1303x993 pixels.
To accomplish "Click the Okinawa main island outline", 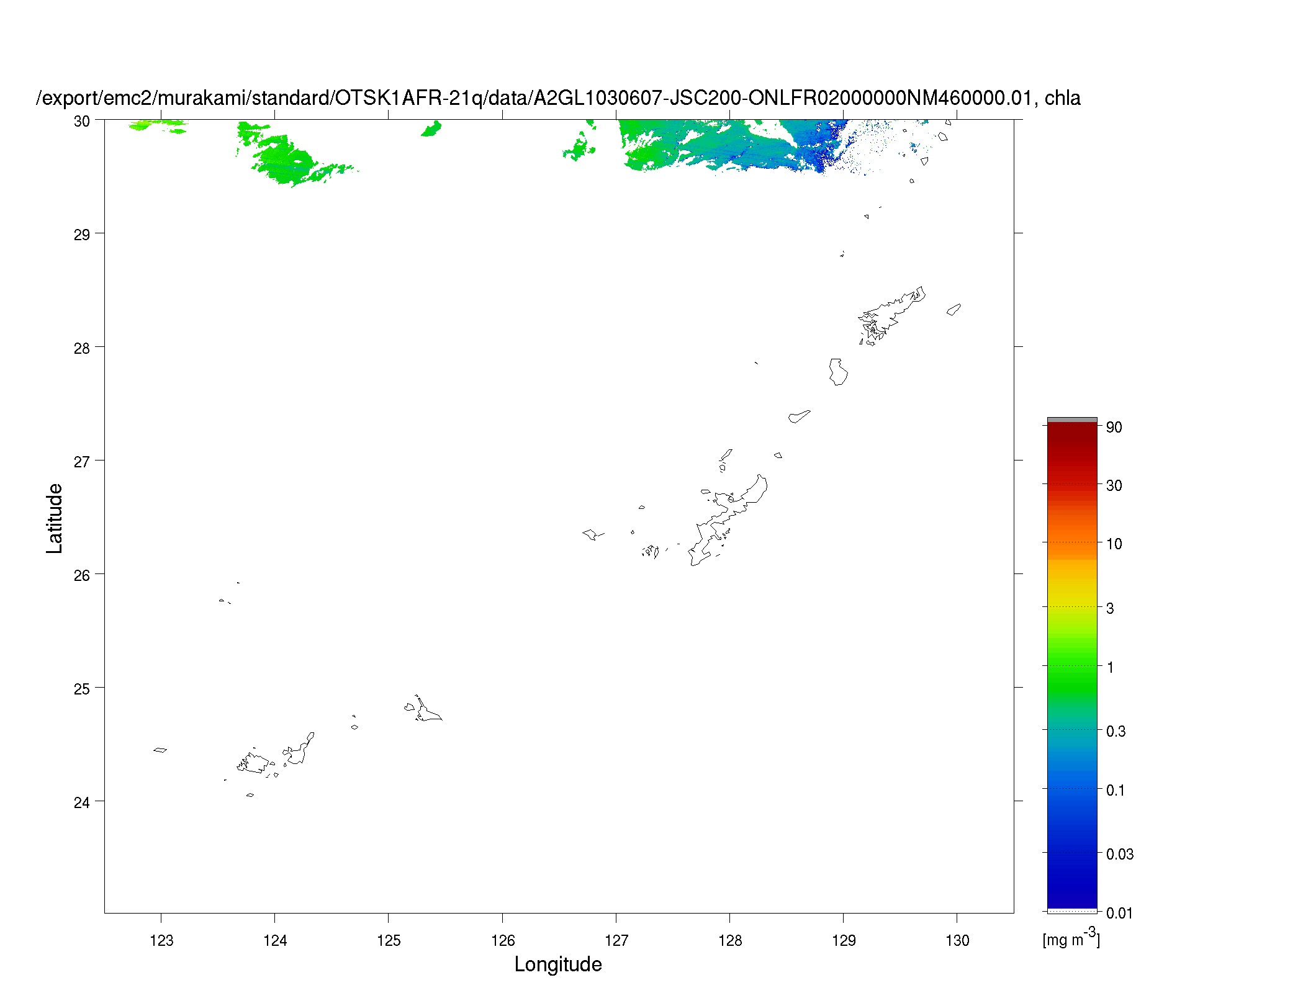I will coord(728,521).
